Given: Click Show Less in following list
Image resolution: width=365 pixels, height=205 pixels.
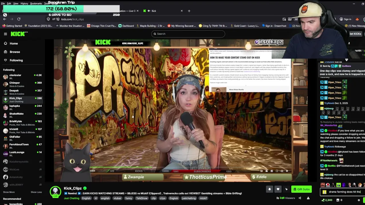Looking at the screenshot, I should (x=36, y=192).
